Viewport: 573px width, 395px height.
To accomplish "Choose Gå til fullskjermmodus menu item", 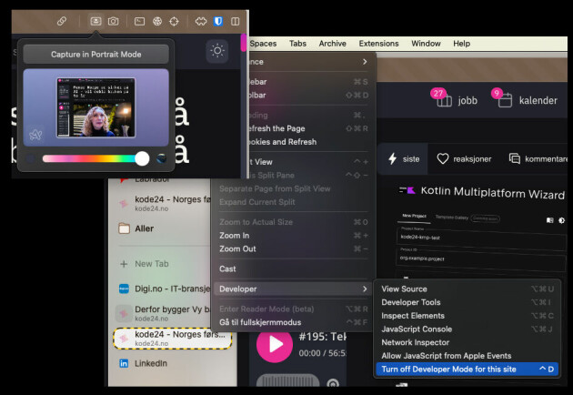I will point(294,322).
